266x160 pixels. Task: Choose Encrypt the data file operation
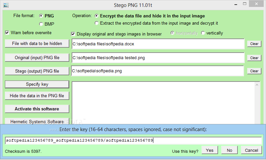pyautogui.click(x=96, y=16)
